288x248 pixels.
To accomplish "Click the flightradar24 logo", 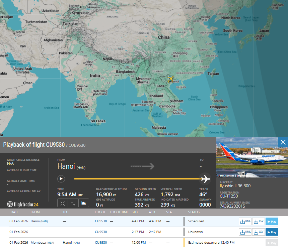I will [x=23, y=204].
